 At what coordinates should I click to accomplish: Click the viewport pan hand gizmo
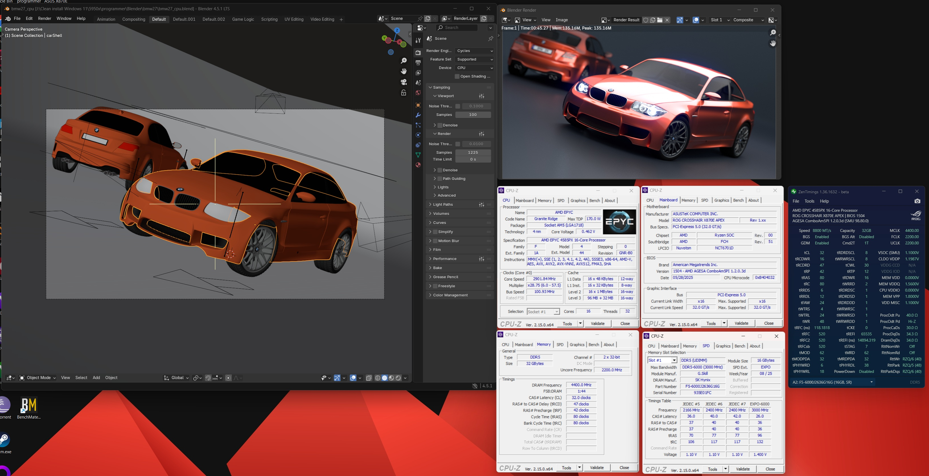tap(404, 71)
